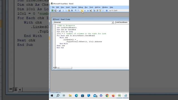Open the Edit menu
This screenshot has width=178, height=100.
tap(58, 7)
